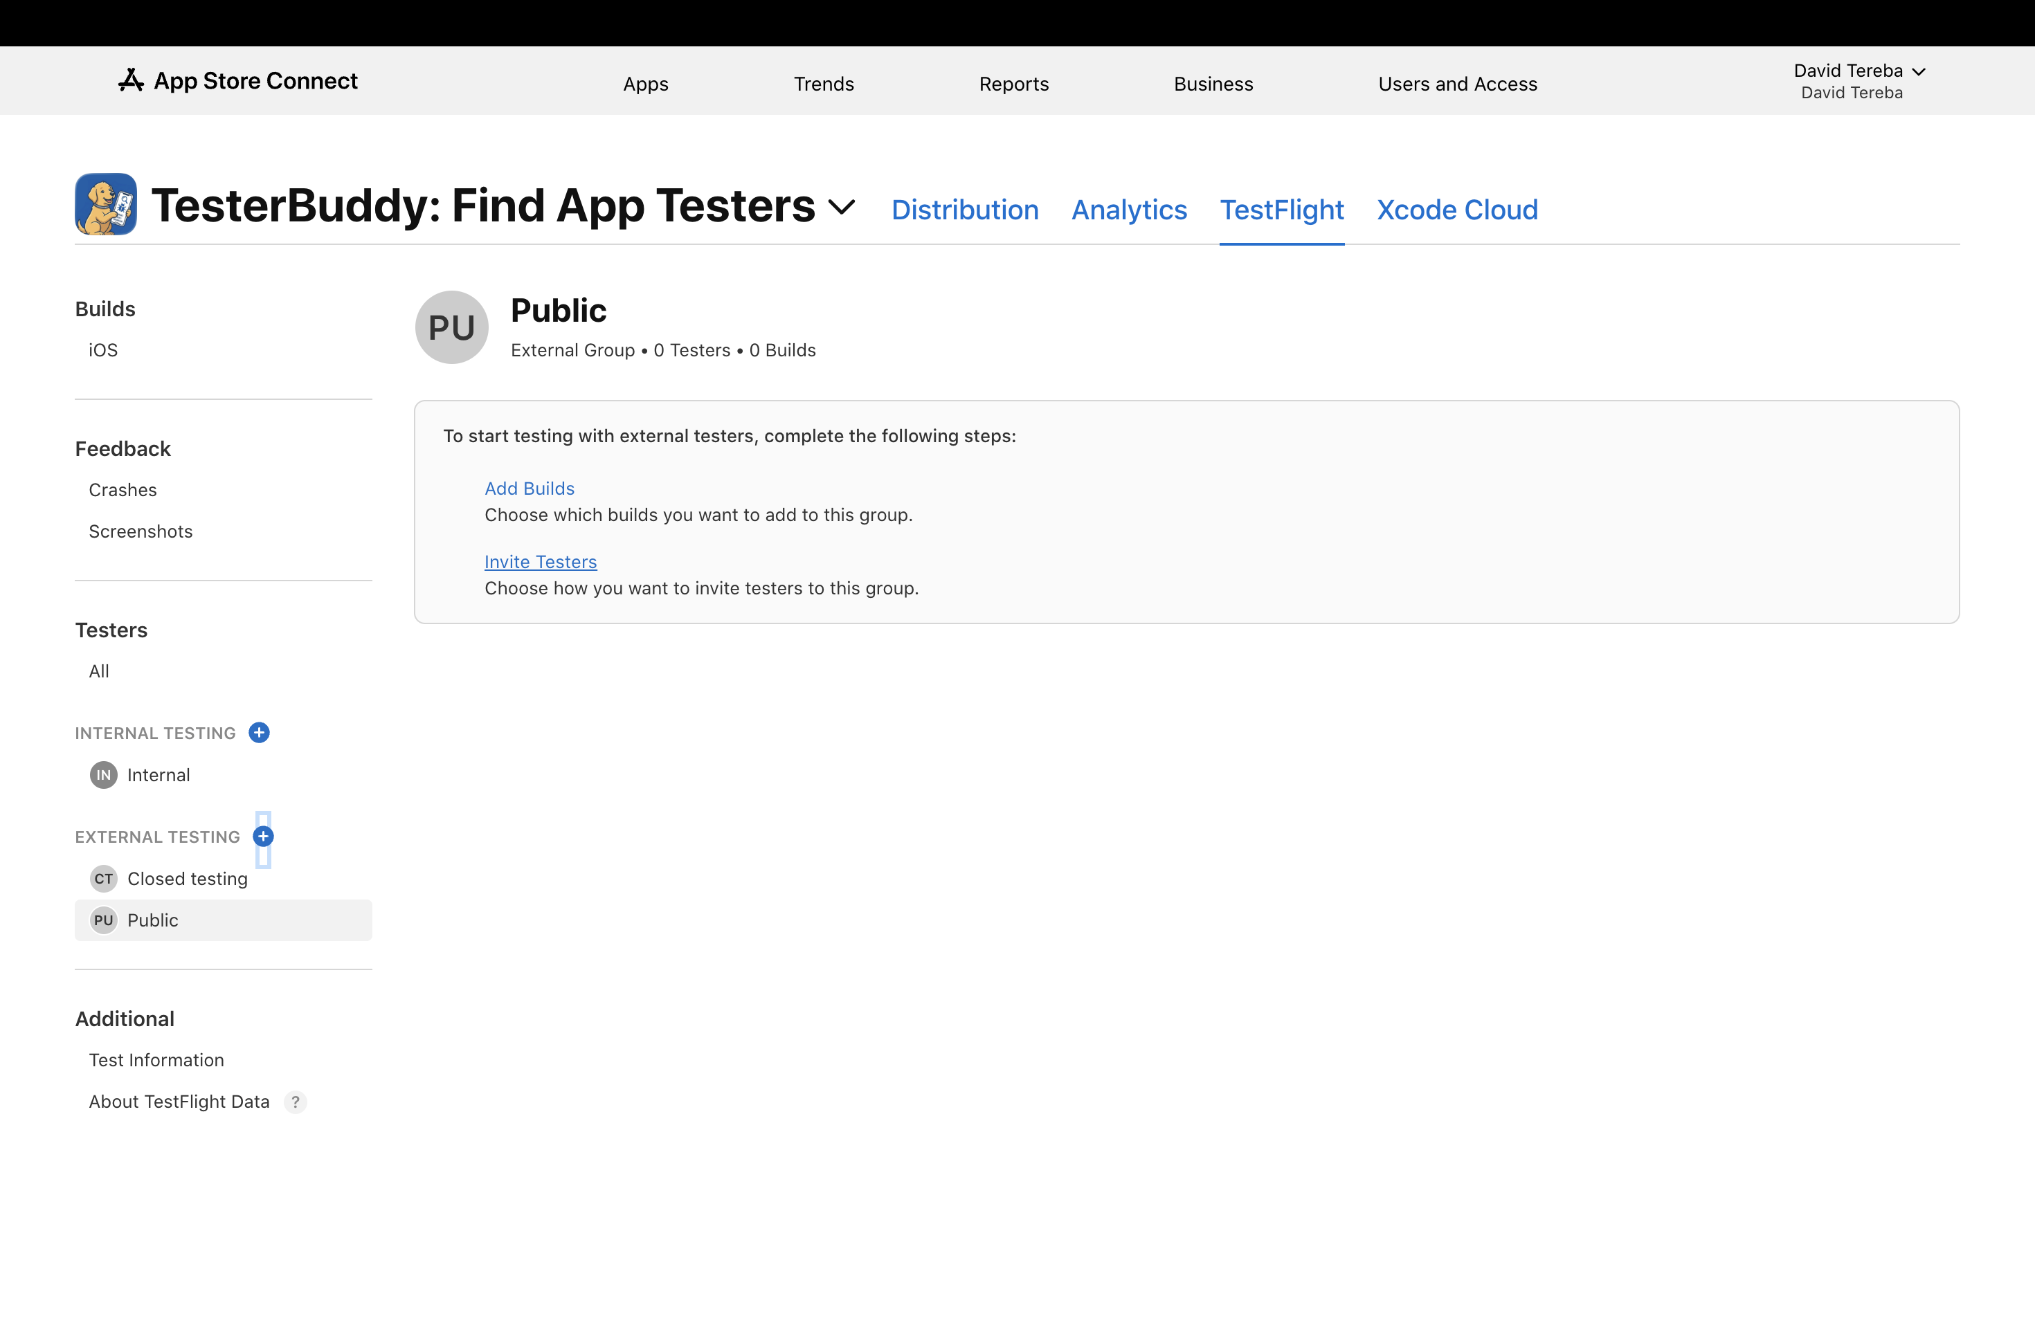
Task: Open the Xcode Cloud tab
Action: pyautogui.click(x=1457, y=210)
